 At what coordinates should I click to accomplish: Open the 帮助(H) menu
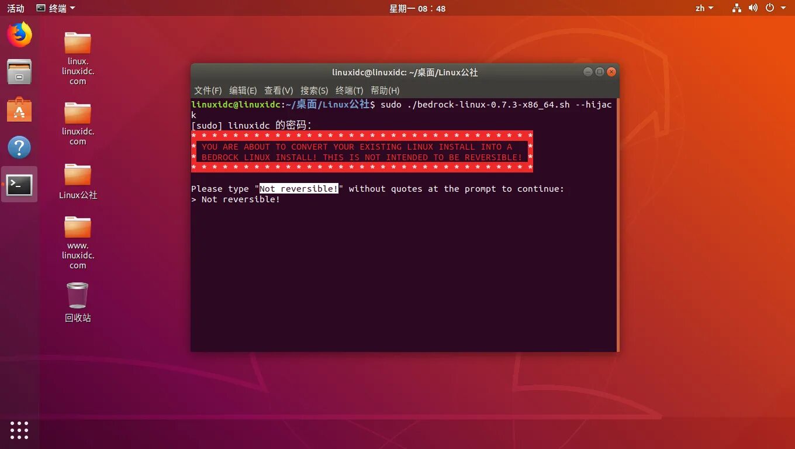(385, 91)
